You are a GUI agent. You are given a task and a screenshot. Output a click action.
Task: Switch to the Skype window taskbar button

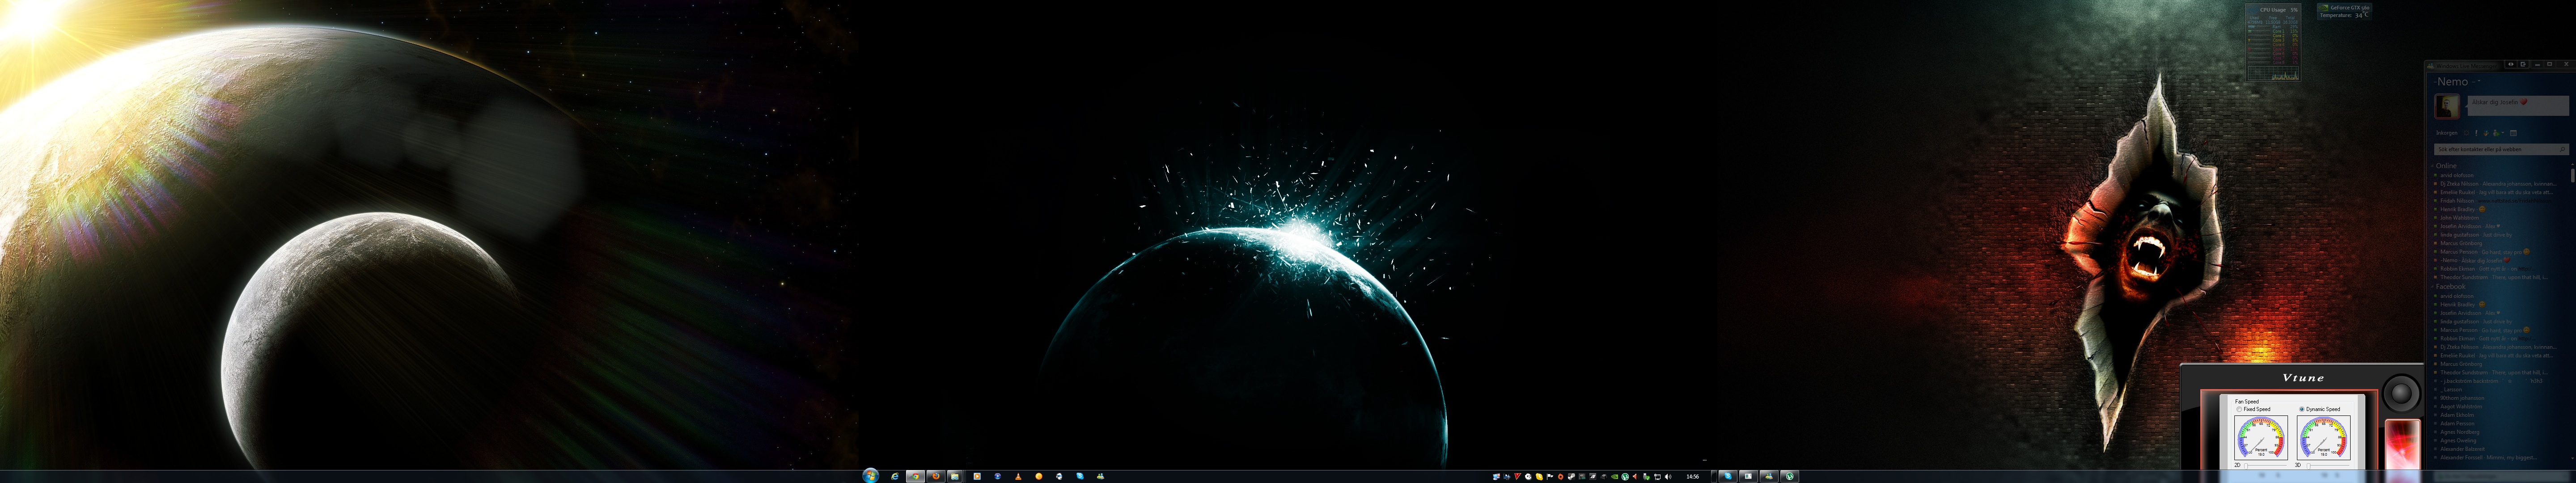coord(1728,476)
